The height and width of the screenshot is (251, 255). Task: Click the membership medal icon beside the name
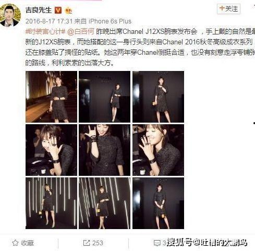click(x=68, y=10)
